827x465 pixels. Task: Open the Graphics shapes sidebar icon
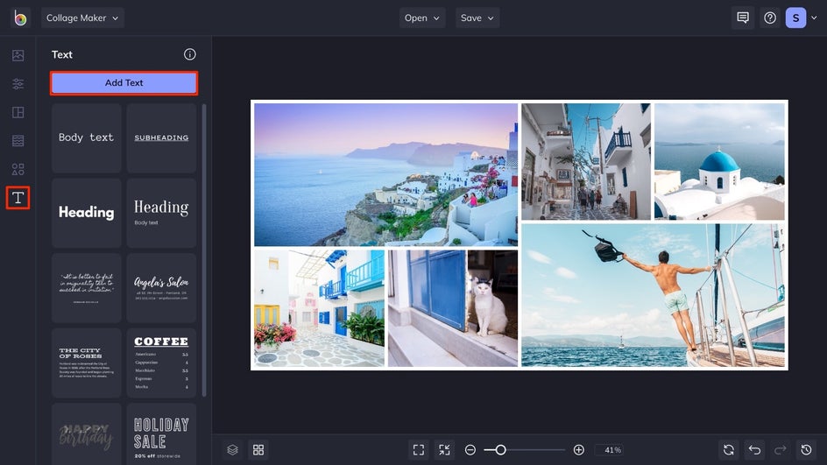tap(18, 169)
